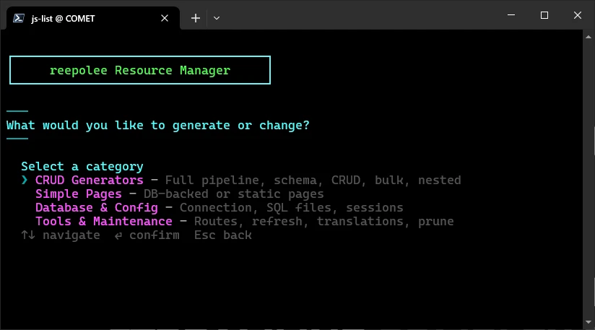Screen dimensions: 595x330
Task: Choose the CRUD Generators category
Action: click(x=89, y=181)
